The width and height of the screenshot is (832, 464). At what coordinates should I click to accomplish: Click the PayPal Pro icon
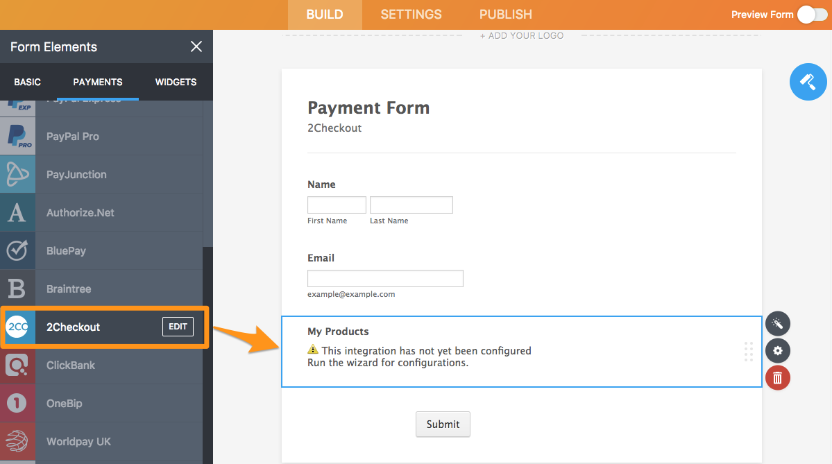[17, 136]
